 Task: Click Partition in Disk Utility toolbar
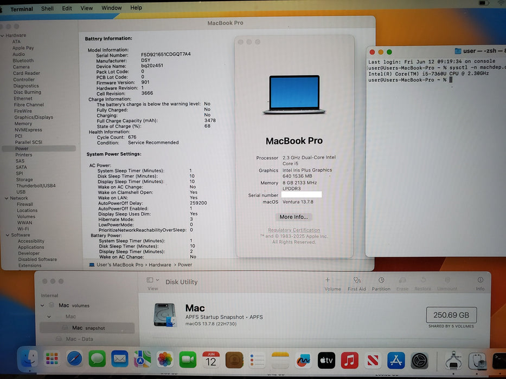pyautogui.click(x=381, y=284)
